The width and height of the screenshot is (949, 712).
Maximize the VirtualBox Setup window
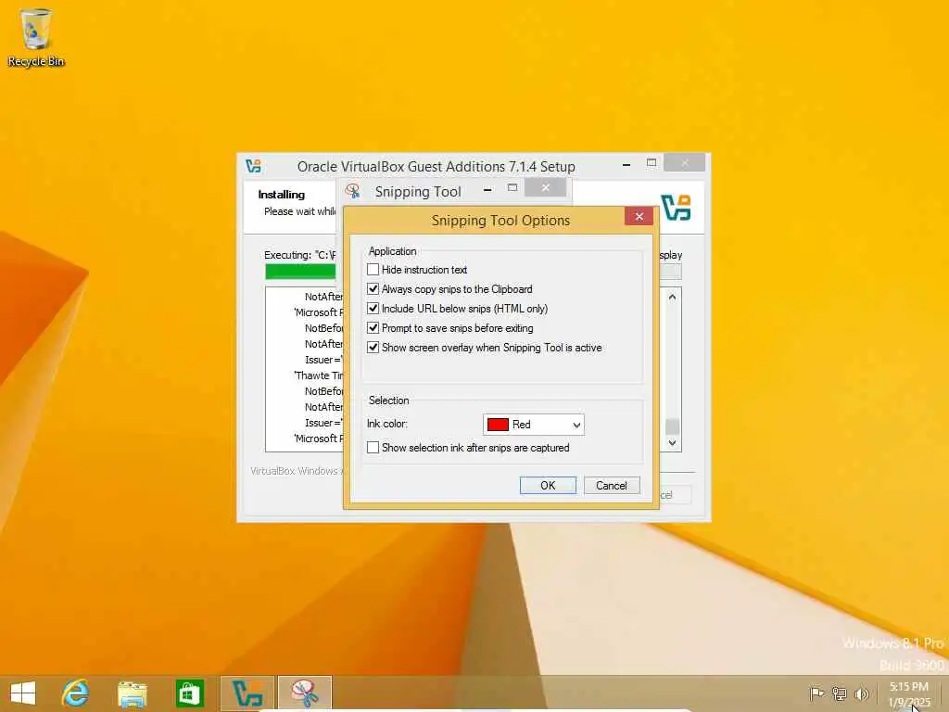652,163
